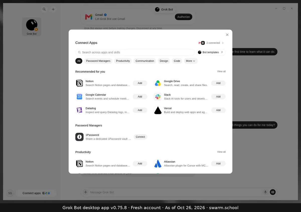The height and width of the screenshot is (212, 301).
Task: Select the Design filter
Action: (x=164, y=61)
